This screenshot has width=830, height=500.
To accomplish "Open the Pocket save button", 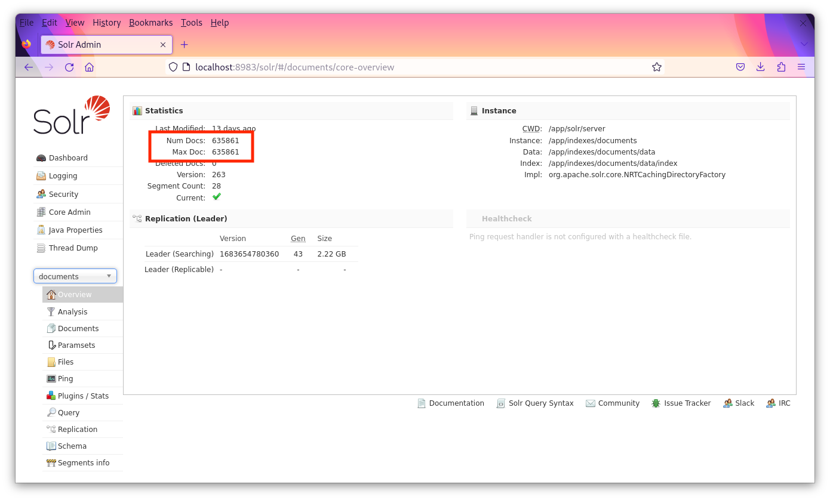I will (x=740, y=67).
